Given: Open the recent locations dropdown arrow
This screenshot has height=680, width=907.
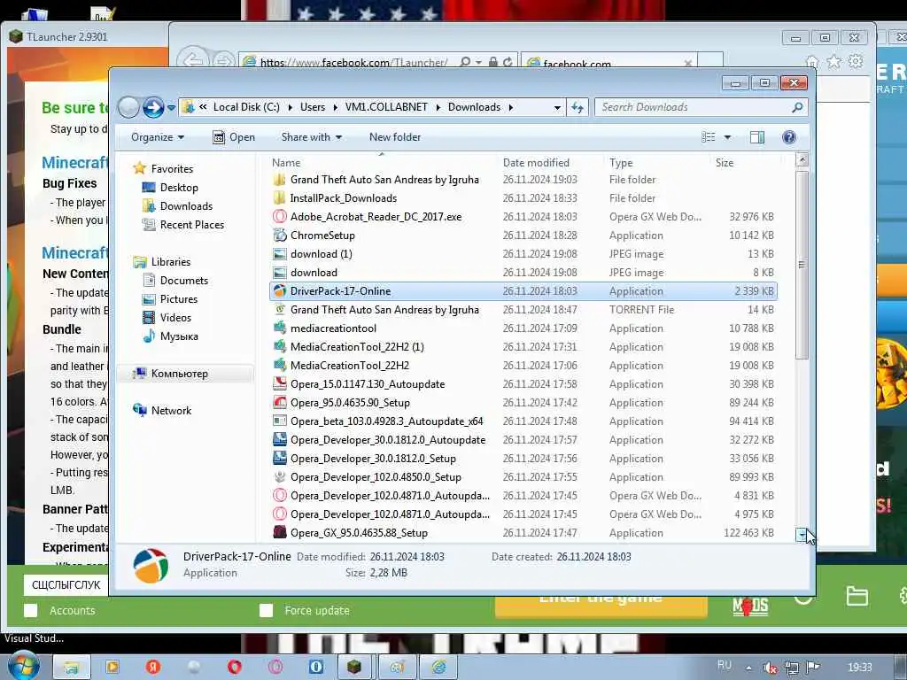Looking at the screenshot, I should point(171,107).
